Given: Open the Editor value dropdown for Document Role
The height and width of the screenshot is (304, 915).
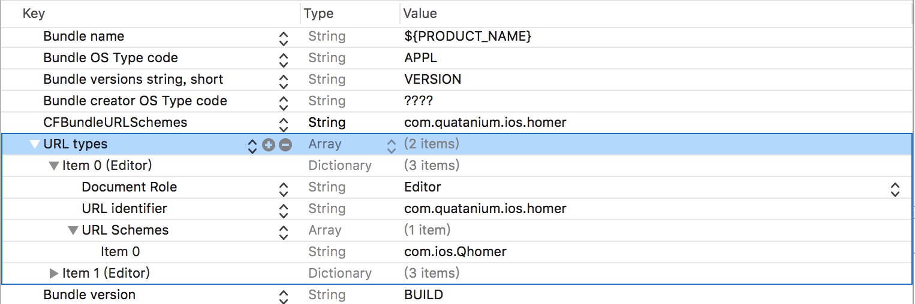Looking at the screenshot, I should coord(895,190).
